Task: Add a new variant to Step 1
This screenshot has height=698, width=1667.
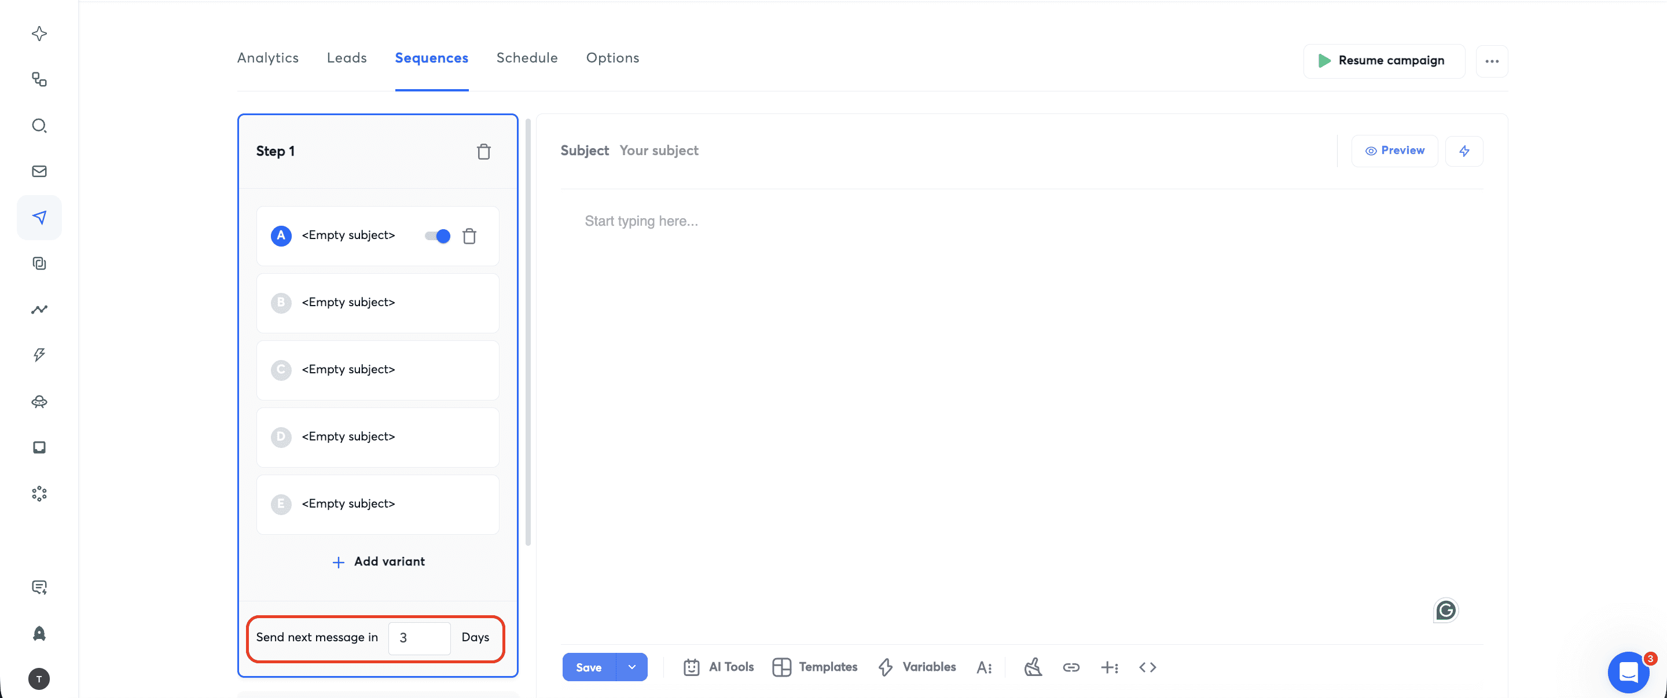Action: [378, 561]
